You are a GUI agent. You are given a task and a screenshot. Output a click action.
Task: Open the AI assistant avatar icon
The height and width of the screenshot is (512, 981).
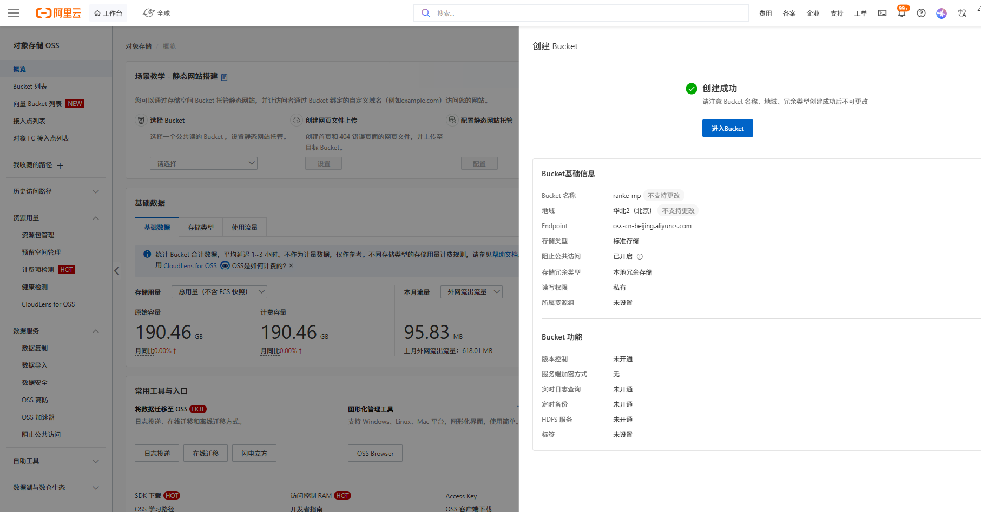[942, 13]
